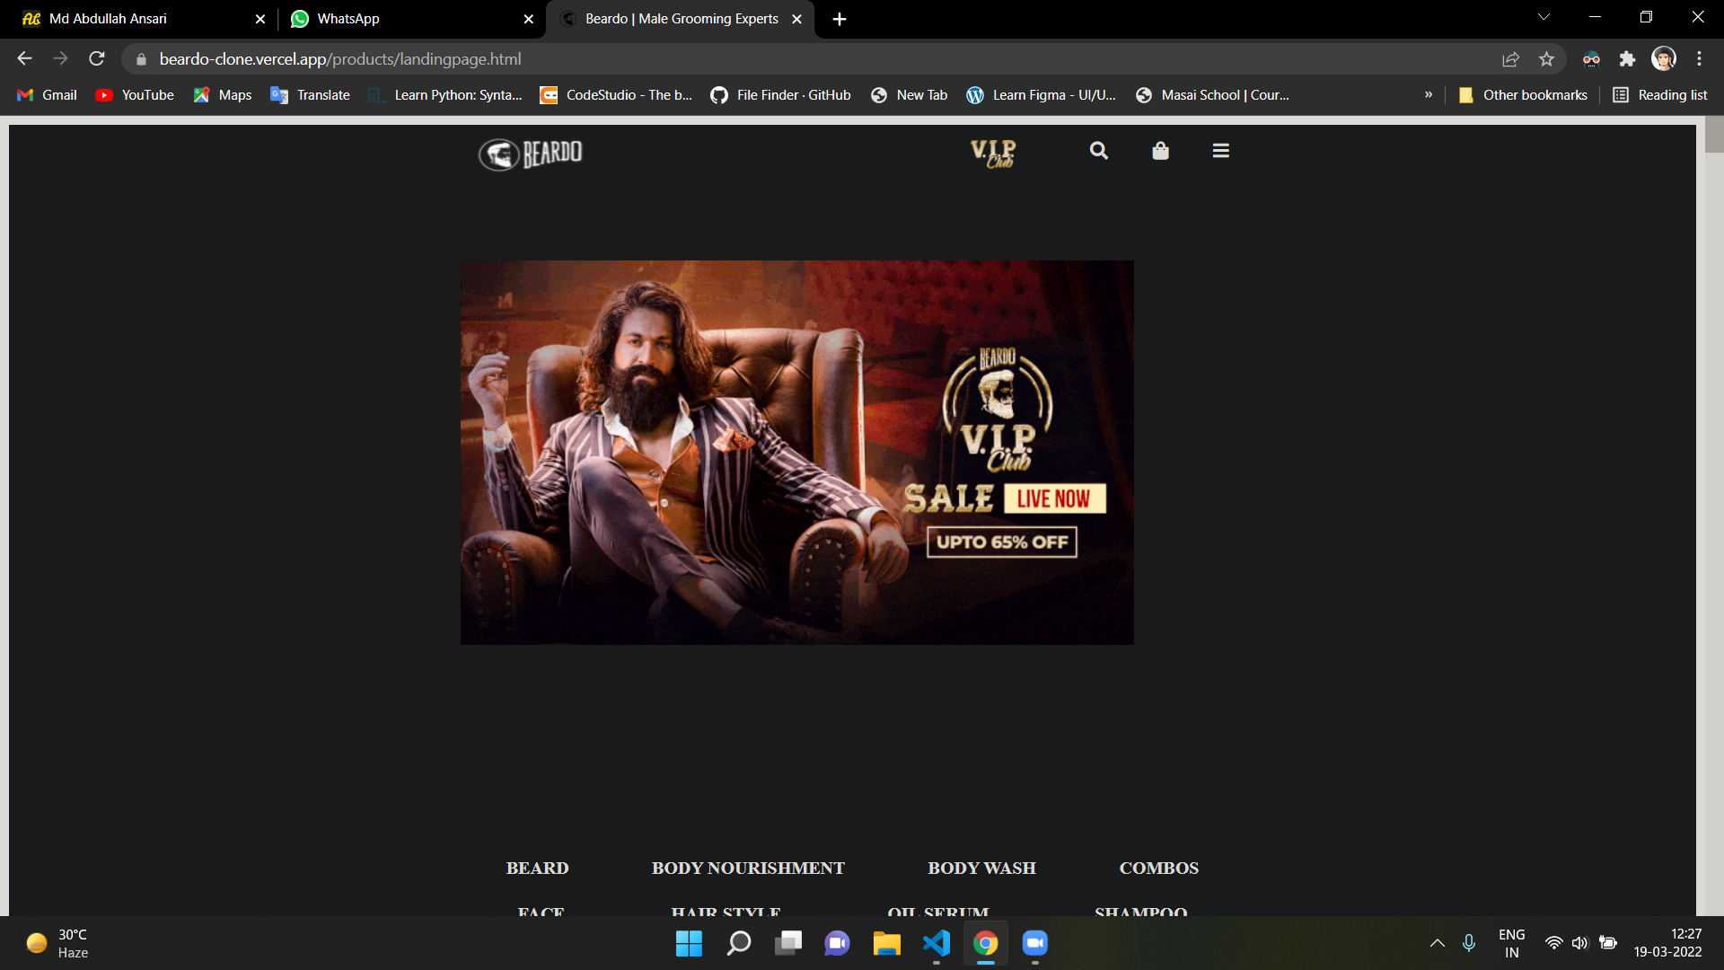The width and height of the screenshot is (1724, 970).
Task: Reload the Beardo page
Action: [x=97, y=58]
